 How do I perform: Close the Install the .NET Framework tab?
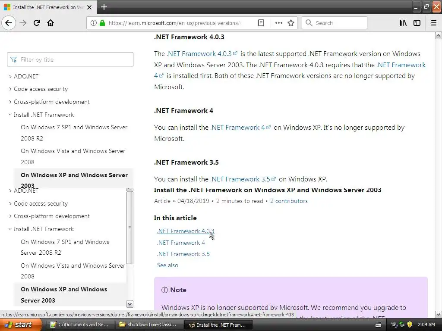tap(89, 7)
